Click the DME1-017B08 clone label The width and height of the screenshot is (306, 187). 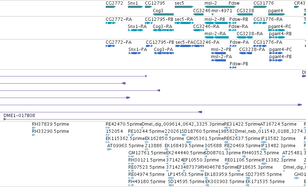(19, 116)
